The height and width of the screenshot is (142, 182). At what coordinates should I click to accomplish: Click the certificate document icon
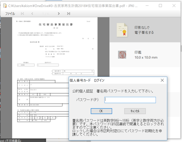tap(122, 30)
